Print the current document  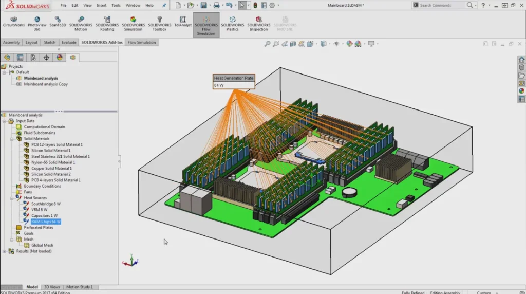[x=216, y=5]
